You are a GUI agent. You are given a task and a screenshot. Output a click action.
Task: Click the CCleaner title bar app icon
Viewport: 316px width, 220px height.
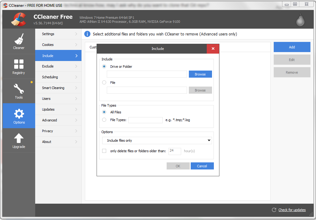click(x=5, y=5)
